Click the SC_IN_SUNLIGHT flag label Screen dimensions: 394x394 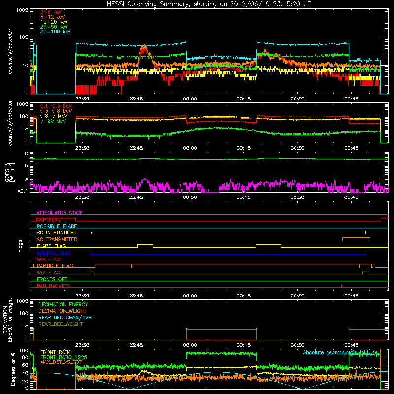[x=57, y=232]
